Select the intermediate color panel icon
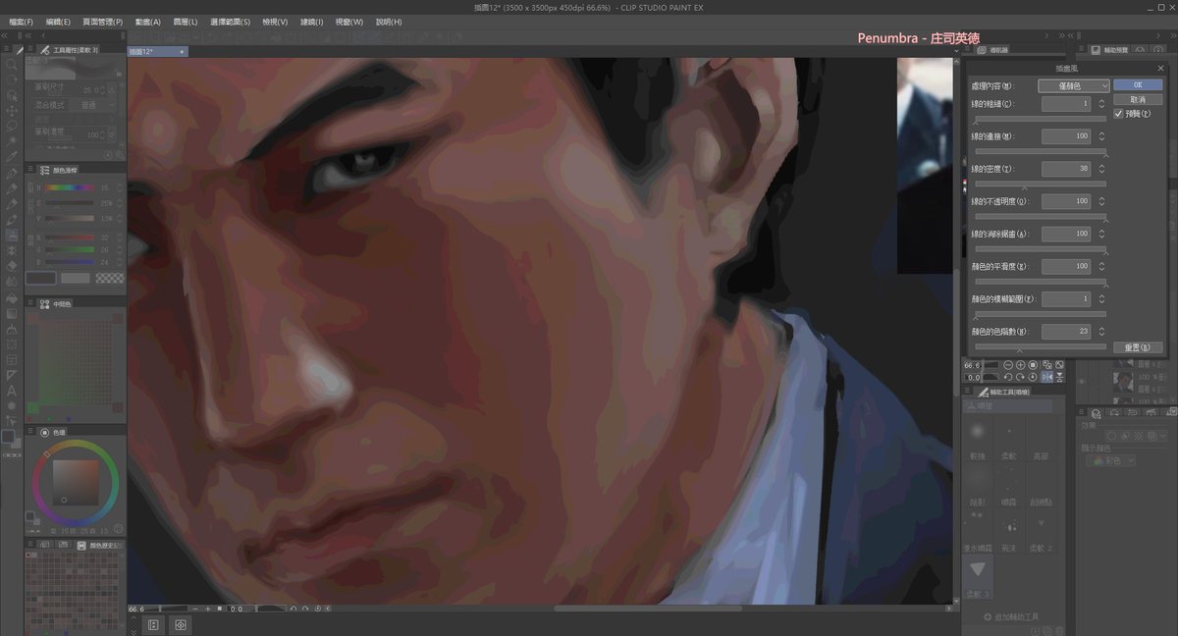1178x636 pixels. click(44, 304)
